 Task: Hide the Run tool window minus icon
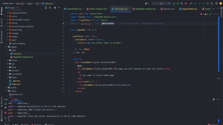[x=218, y=99]
